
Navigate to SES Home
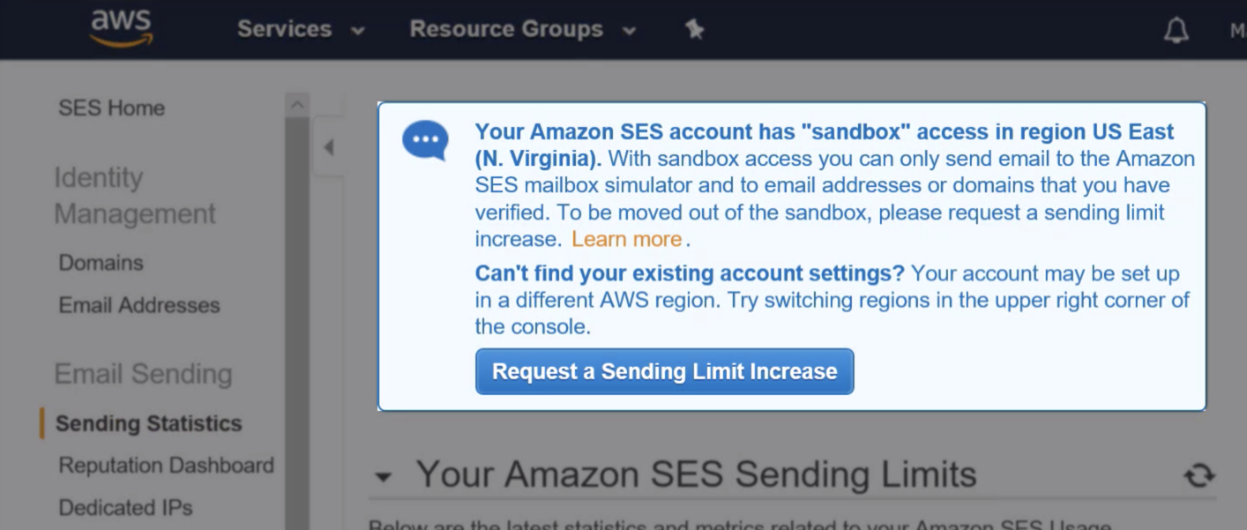(x=110, y=108)
